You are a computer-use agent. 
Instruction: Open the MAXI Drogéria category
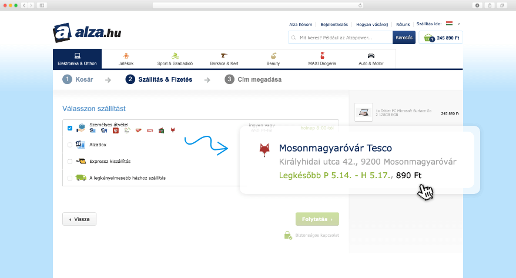pyautogui.click(x=322, y=59)
